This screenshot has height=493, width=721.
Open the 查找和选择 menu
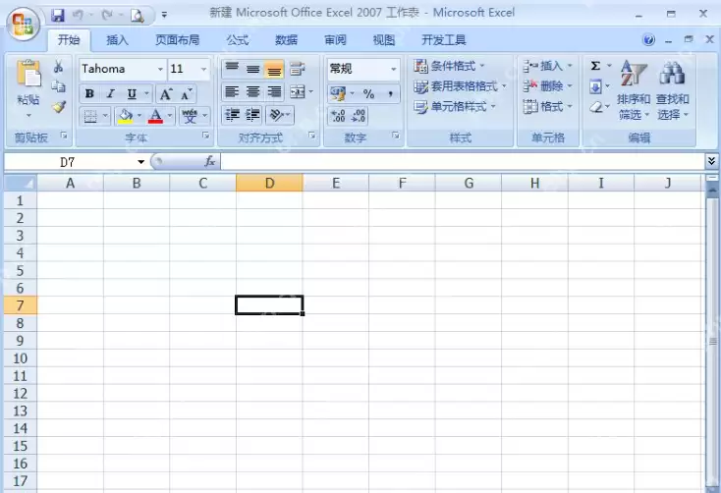pos(672,90)
